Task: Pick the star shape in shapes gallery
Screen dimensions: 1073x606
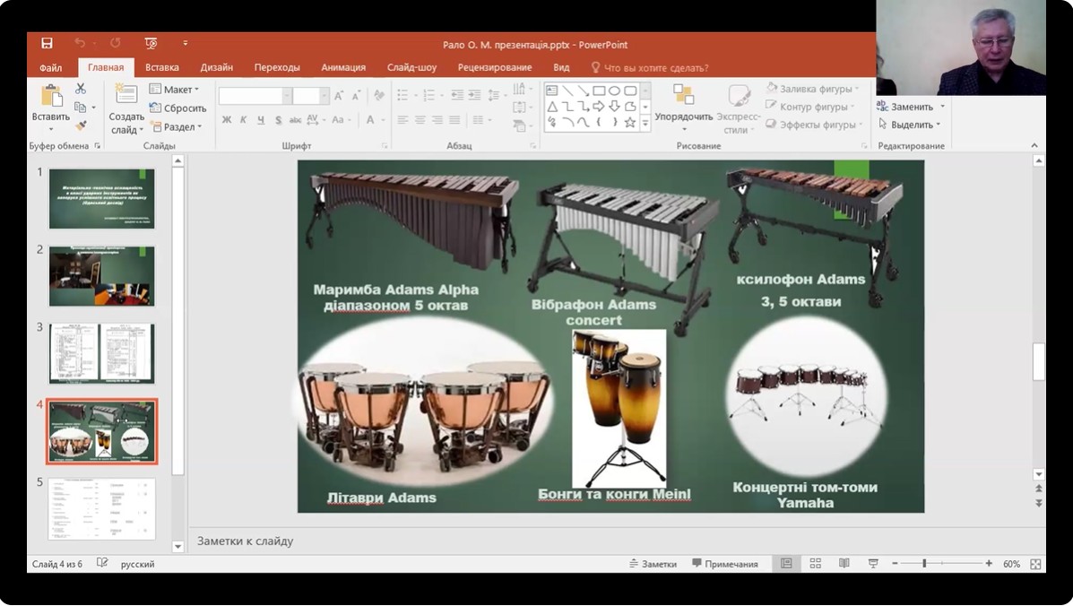Action: (x=629, y=123)
